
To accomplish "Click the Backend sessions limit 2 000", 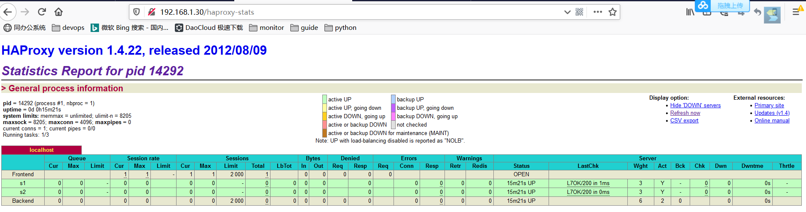I will 237,201.
